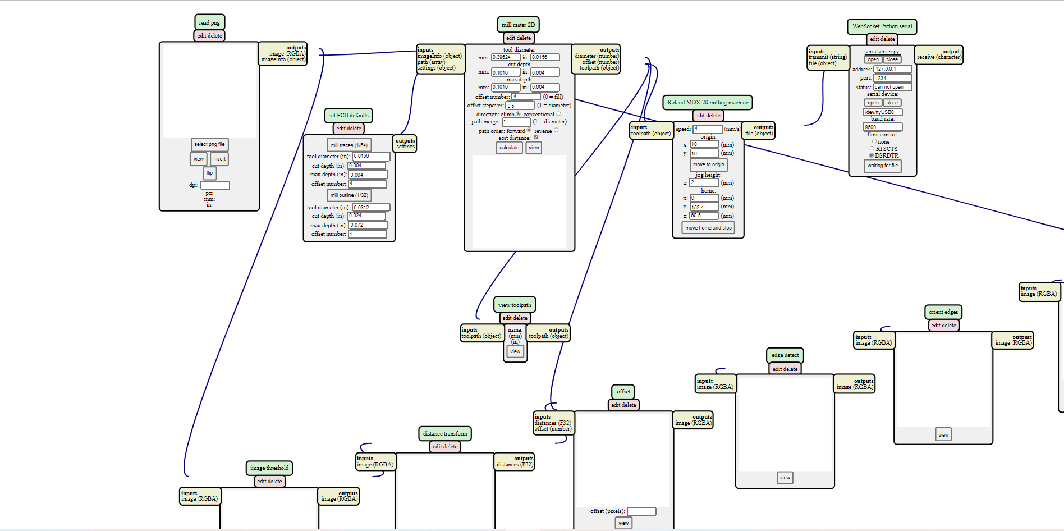The width and height of the screenshot is (1064, 531).
Task: Click the 'select png file' button
Action: (209, 144)
